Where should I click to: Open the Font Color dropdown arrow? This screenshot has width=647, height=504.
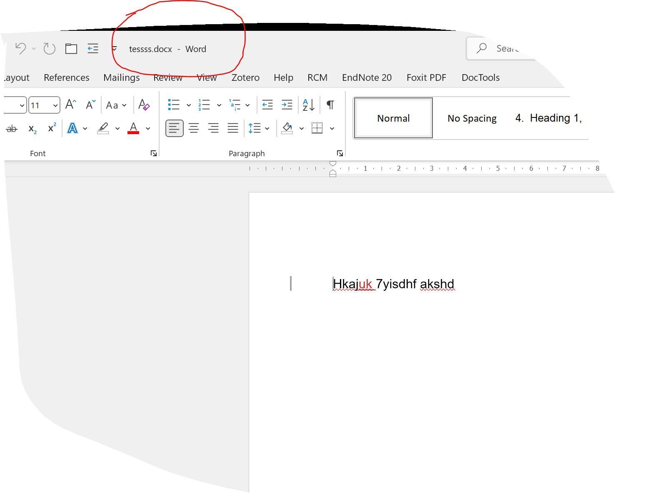pyautogui.click(x=148, y=128)
